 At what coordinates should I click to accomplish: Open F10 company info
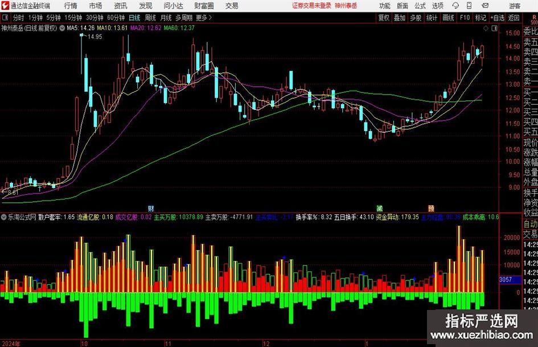[x=465, y=18]
